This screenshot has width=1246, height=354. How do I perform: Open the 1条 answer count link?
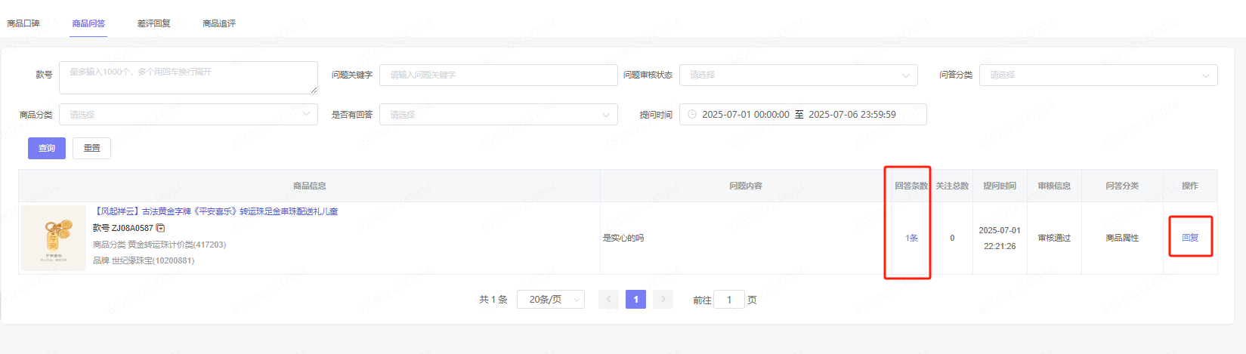tap(911, 238)
